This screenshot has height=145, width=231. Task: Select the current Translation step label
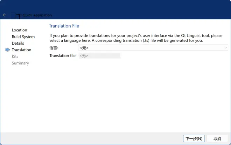[x=21, y=50]
